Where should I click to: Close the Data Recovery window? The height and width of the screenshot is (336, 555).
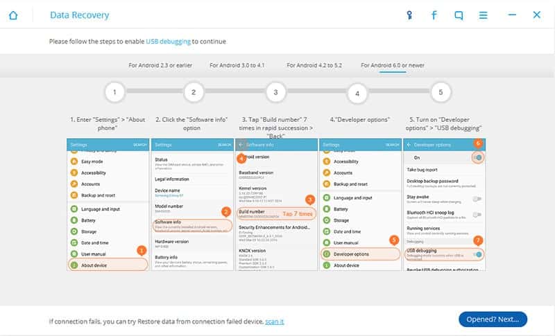click(x=536, y=15)
